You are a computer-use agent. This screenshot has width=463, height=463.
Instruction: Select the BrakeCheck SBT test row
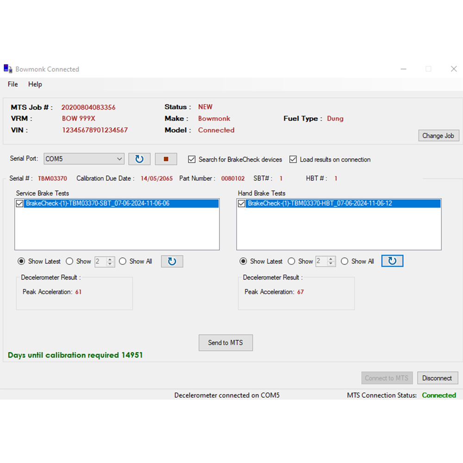tap(121, 203)
